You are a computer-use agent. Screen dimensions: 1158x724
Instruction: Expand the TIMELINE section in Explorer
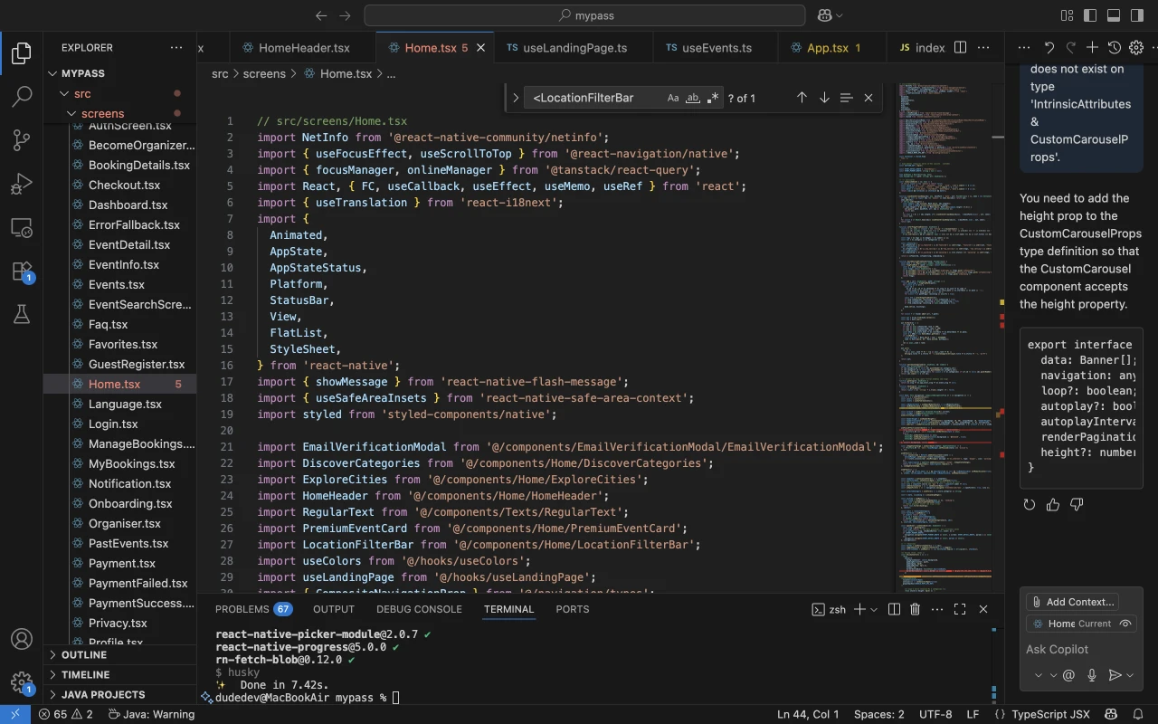point(85,674)
